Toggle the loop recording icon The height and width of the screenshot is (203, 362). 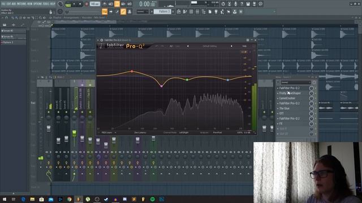pyautogui.click(x=130, y=4)
